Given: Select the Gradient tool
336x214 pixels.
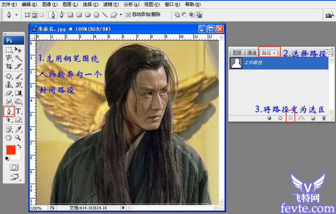Looking at the screenshot, I should (x=18, y=93).
